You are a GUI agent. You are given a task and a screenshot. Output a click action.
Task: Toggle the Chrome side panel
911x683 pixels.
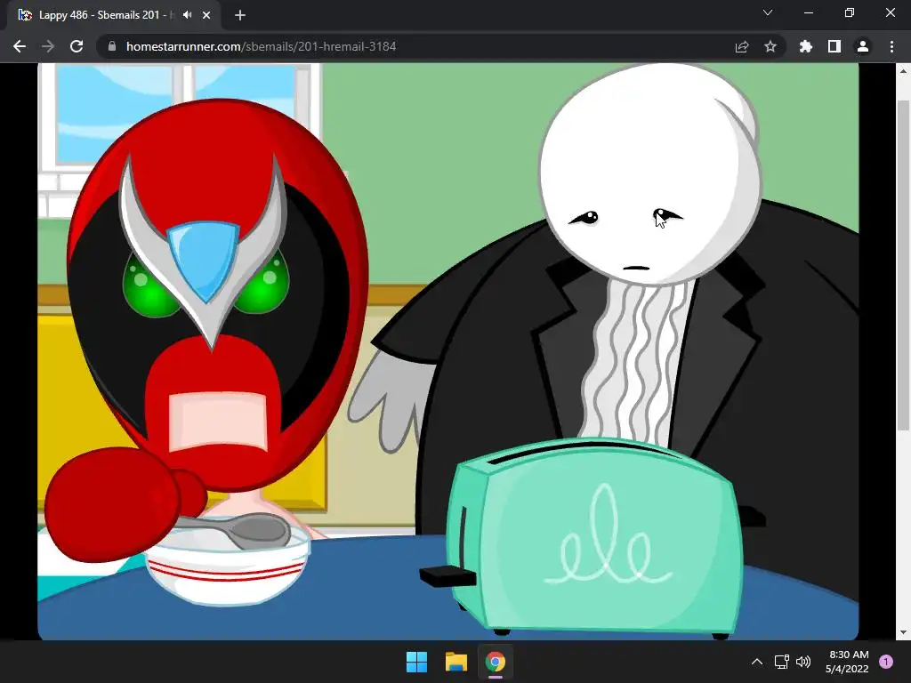point(834,46)
